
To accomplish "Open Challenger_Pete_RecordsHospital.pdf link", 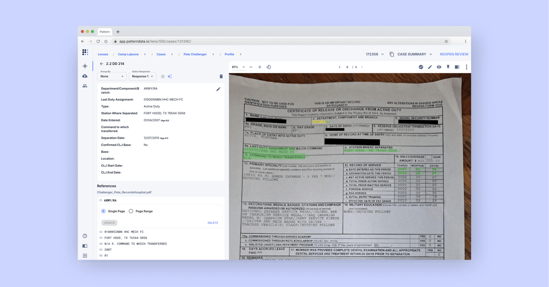I will tap(124, 192).
